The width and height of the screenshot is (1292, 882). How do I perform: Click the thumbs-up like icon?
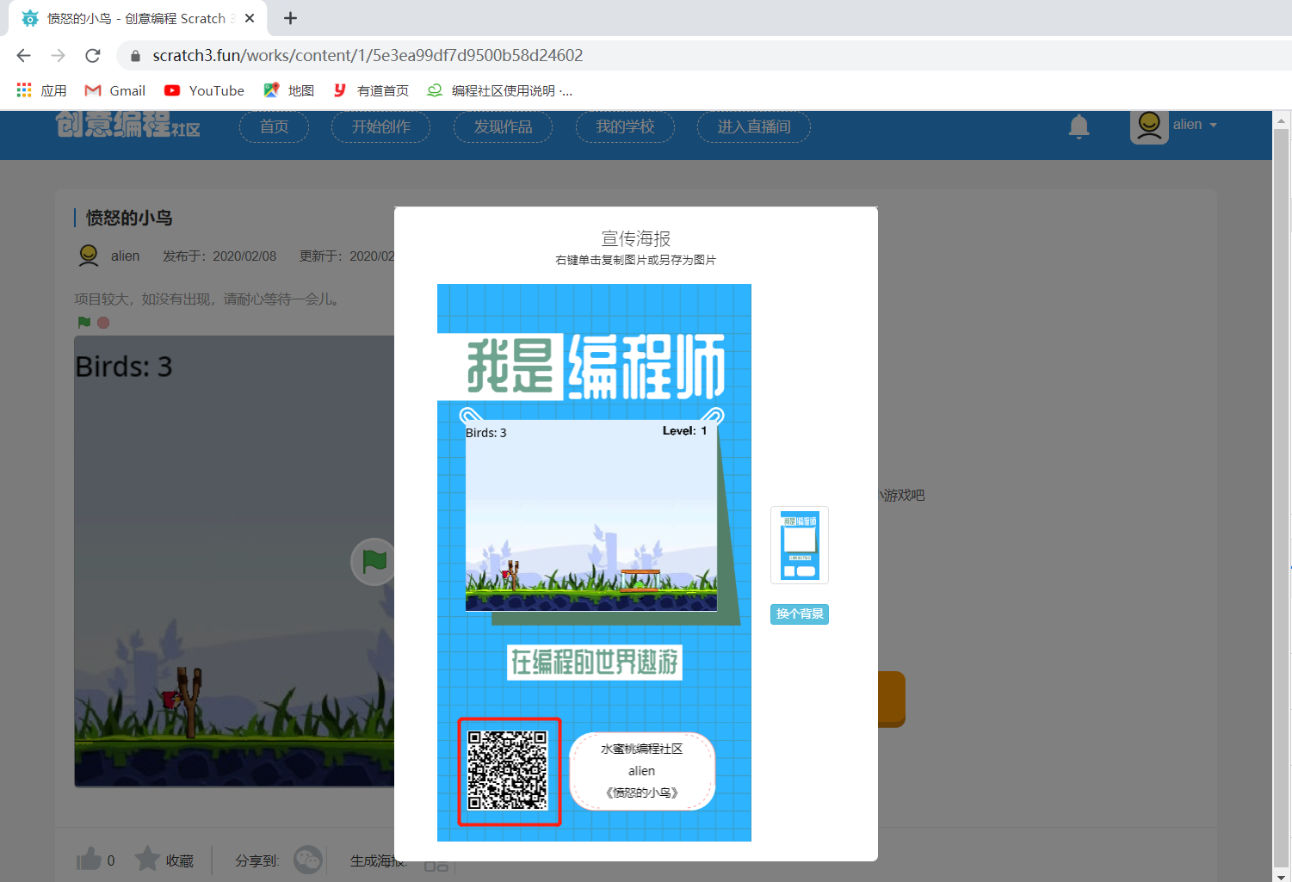coord(89,859)
